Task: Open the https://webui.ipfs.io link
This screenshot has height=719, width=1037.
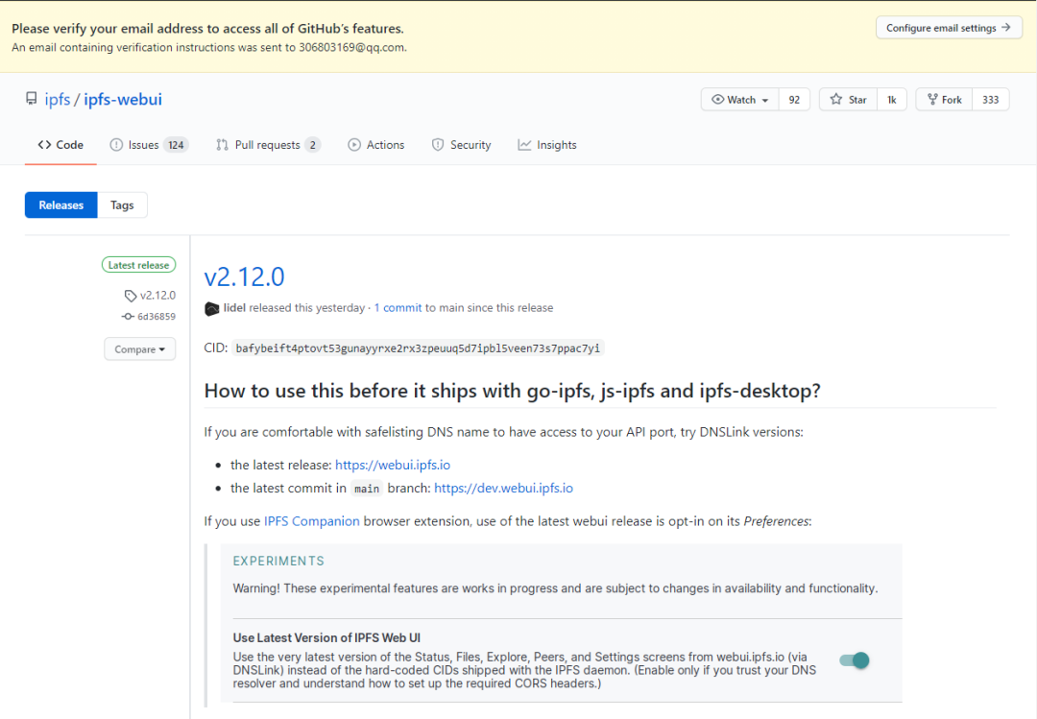Action: coord(393,465)
